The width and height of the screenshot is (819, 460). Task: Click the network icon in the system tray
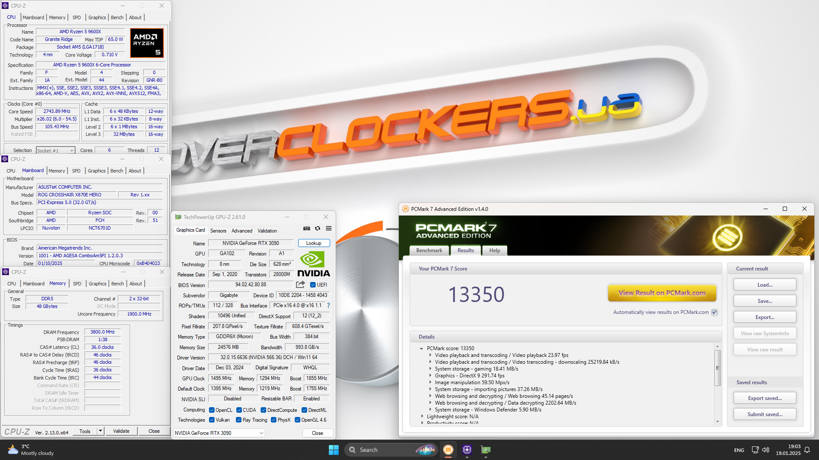point(755,450)
